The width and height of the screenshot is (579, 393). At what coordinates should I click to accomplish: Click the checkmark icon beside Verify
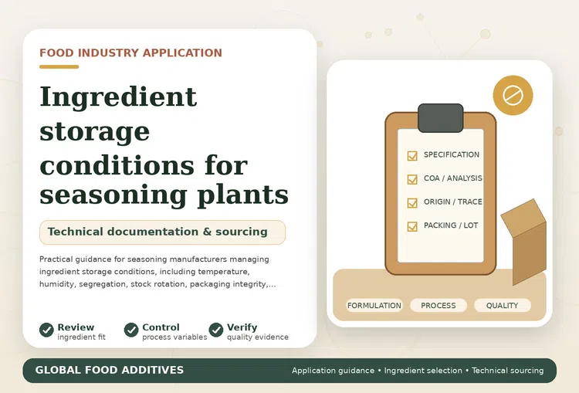(216, 330)
